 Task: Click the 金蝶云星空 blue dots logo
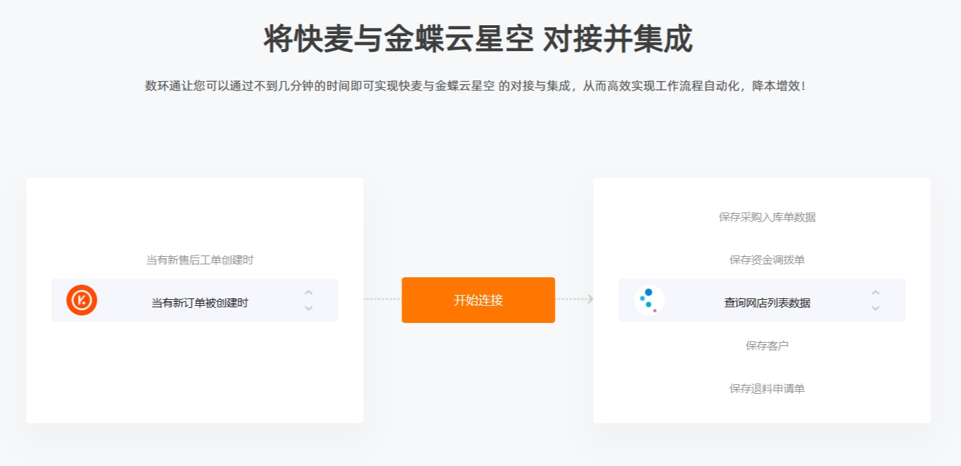click(x=649, y=300)
